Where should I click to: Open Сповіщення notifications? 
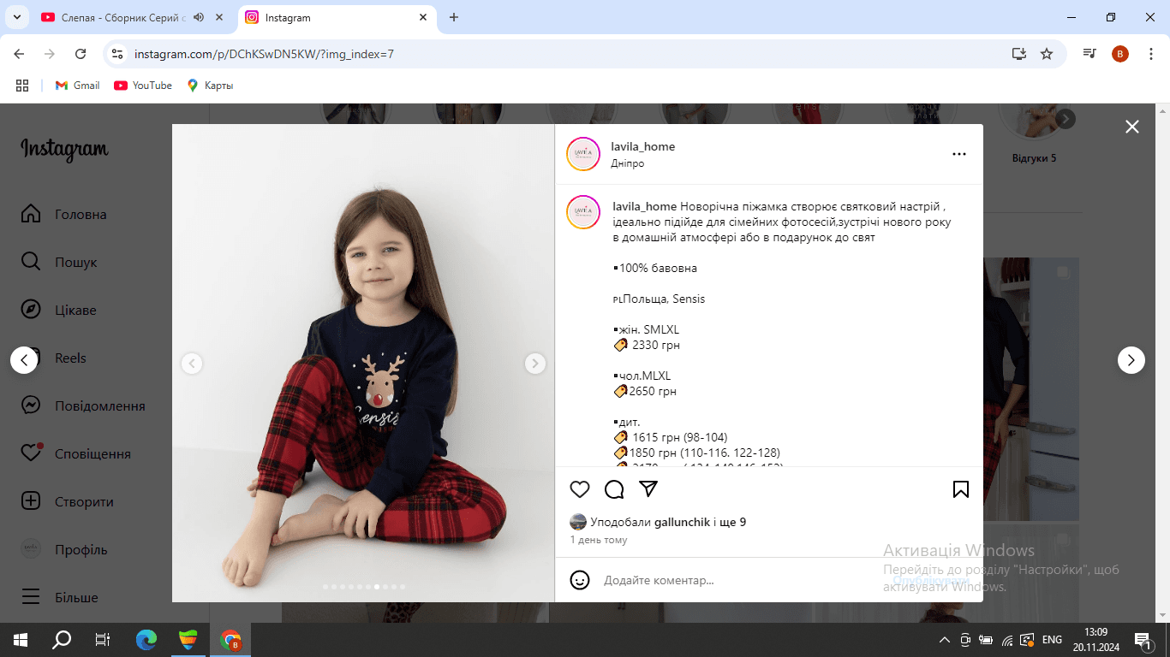pyautogui.click(x=76, y=453)
